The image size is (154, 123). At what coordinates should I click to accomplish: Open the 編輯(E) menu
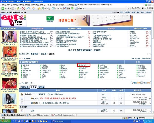click(x=10, y=5)
